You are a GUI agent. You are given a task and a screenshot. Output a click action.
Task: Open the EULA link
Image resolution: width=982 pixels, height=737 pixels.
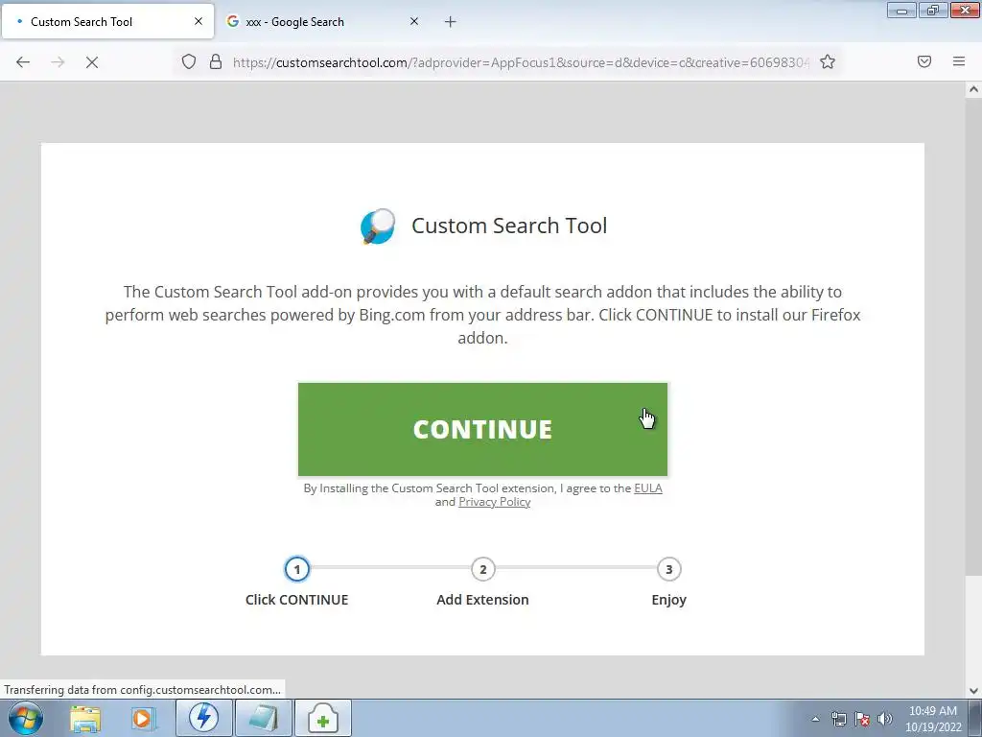coord(647,488)
